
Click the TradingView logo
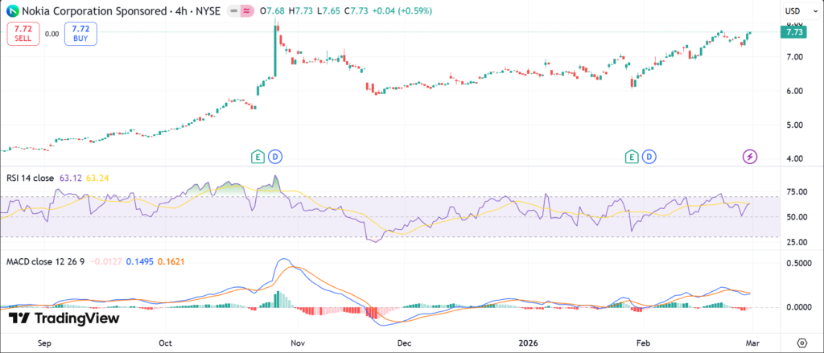pos(64,318)
